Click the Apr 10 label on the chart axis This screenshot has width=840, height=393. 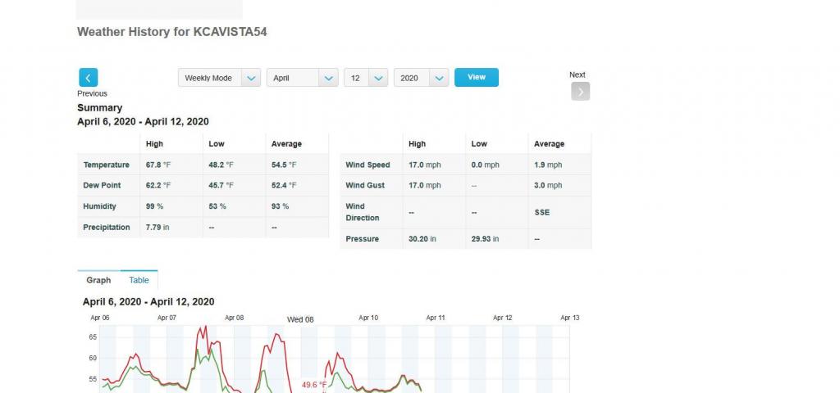click(x=368, y=318)
